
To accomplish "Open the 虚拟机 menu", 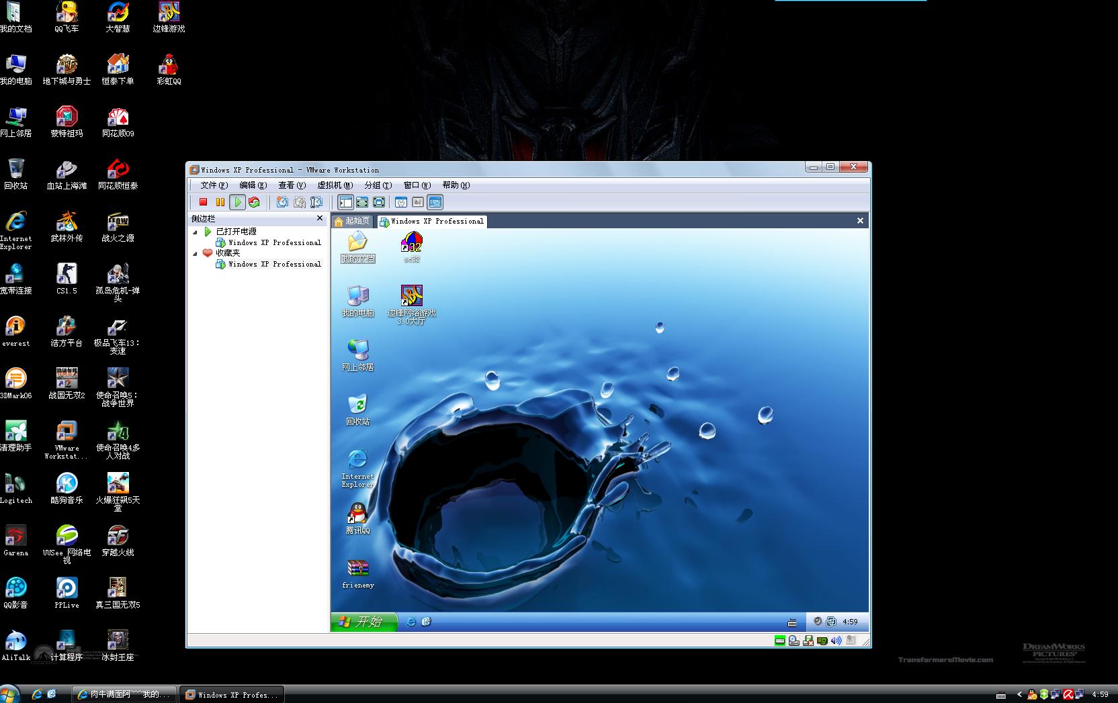I will point(335,185).
